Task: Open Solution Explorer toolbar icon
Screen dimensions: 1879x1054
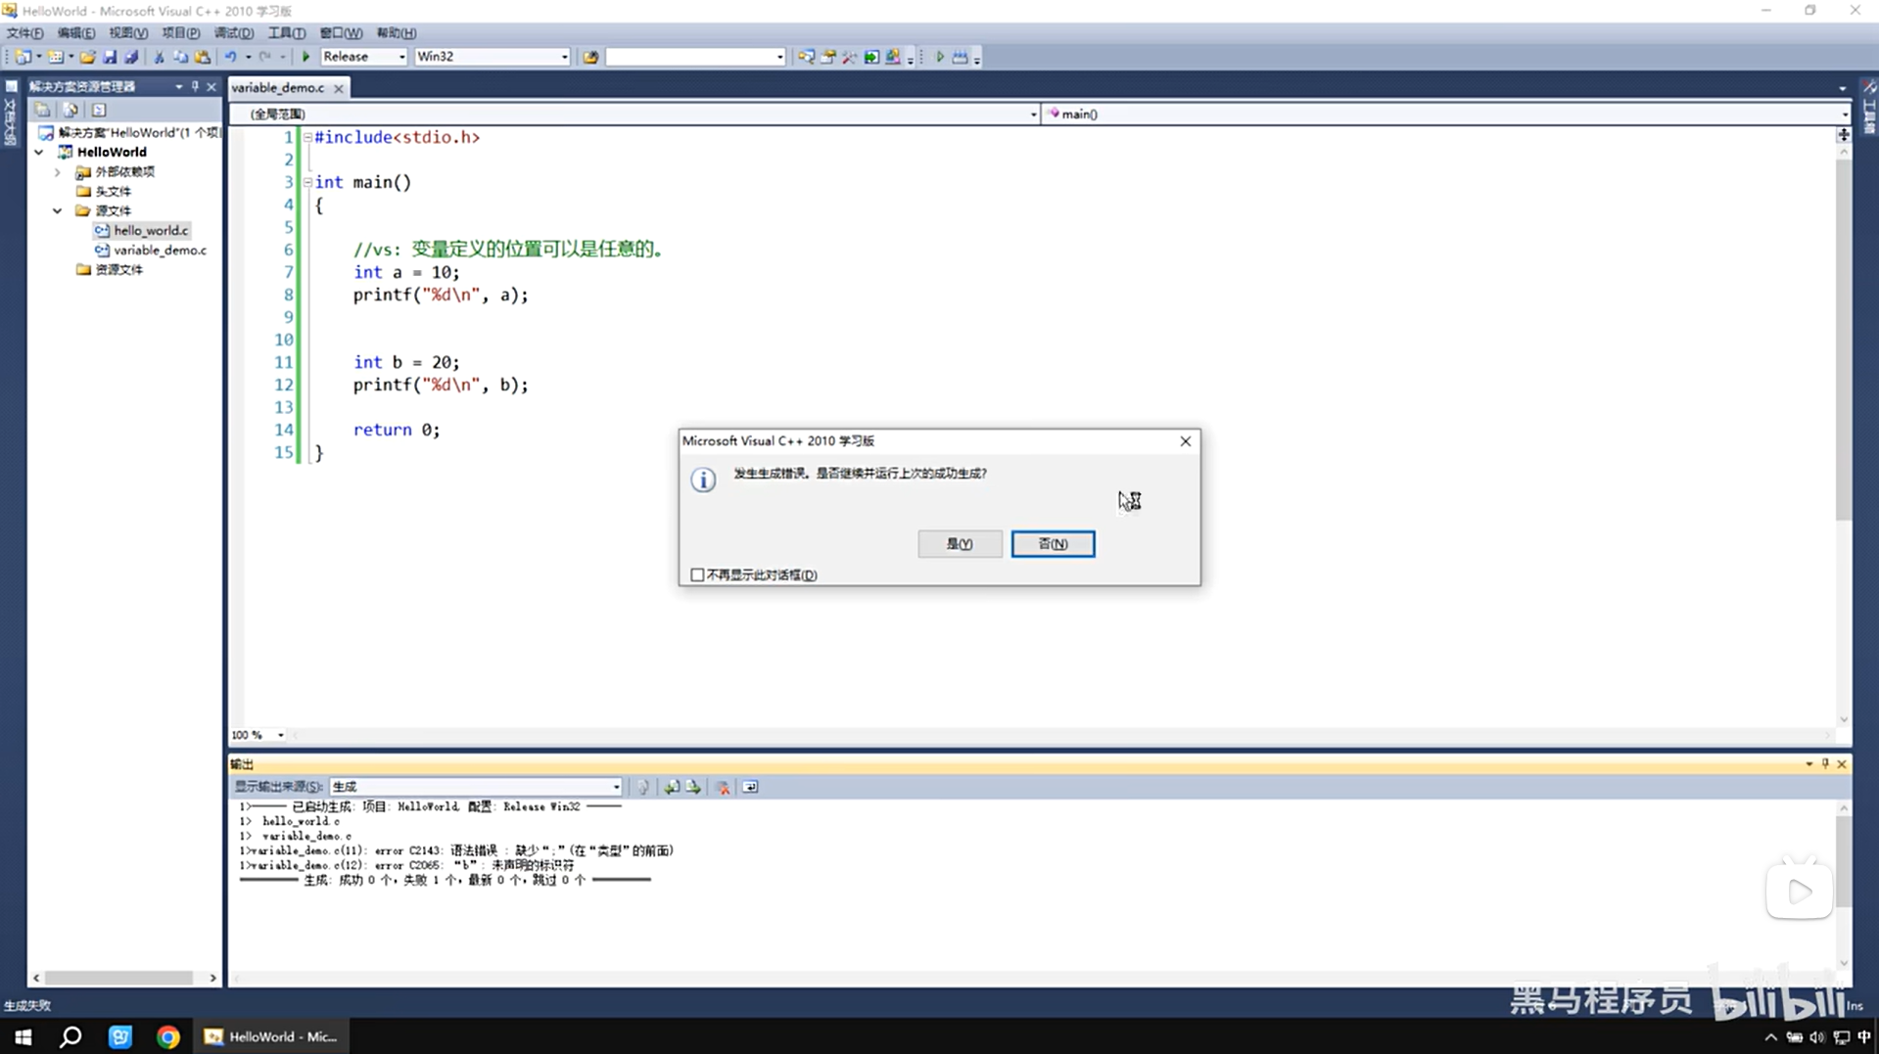Action: (806, 57)
